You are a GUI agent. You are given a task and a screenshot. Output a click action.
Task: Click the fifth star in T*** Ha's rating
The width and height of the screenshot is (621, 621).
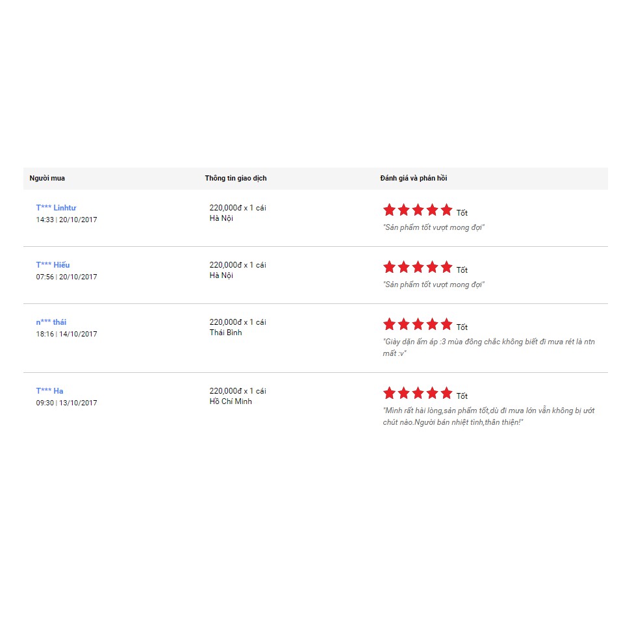(x=446, y=393)
